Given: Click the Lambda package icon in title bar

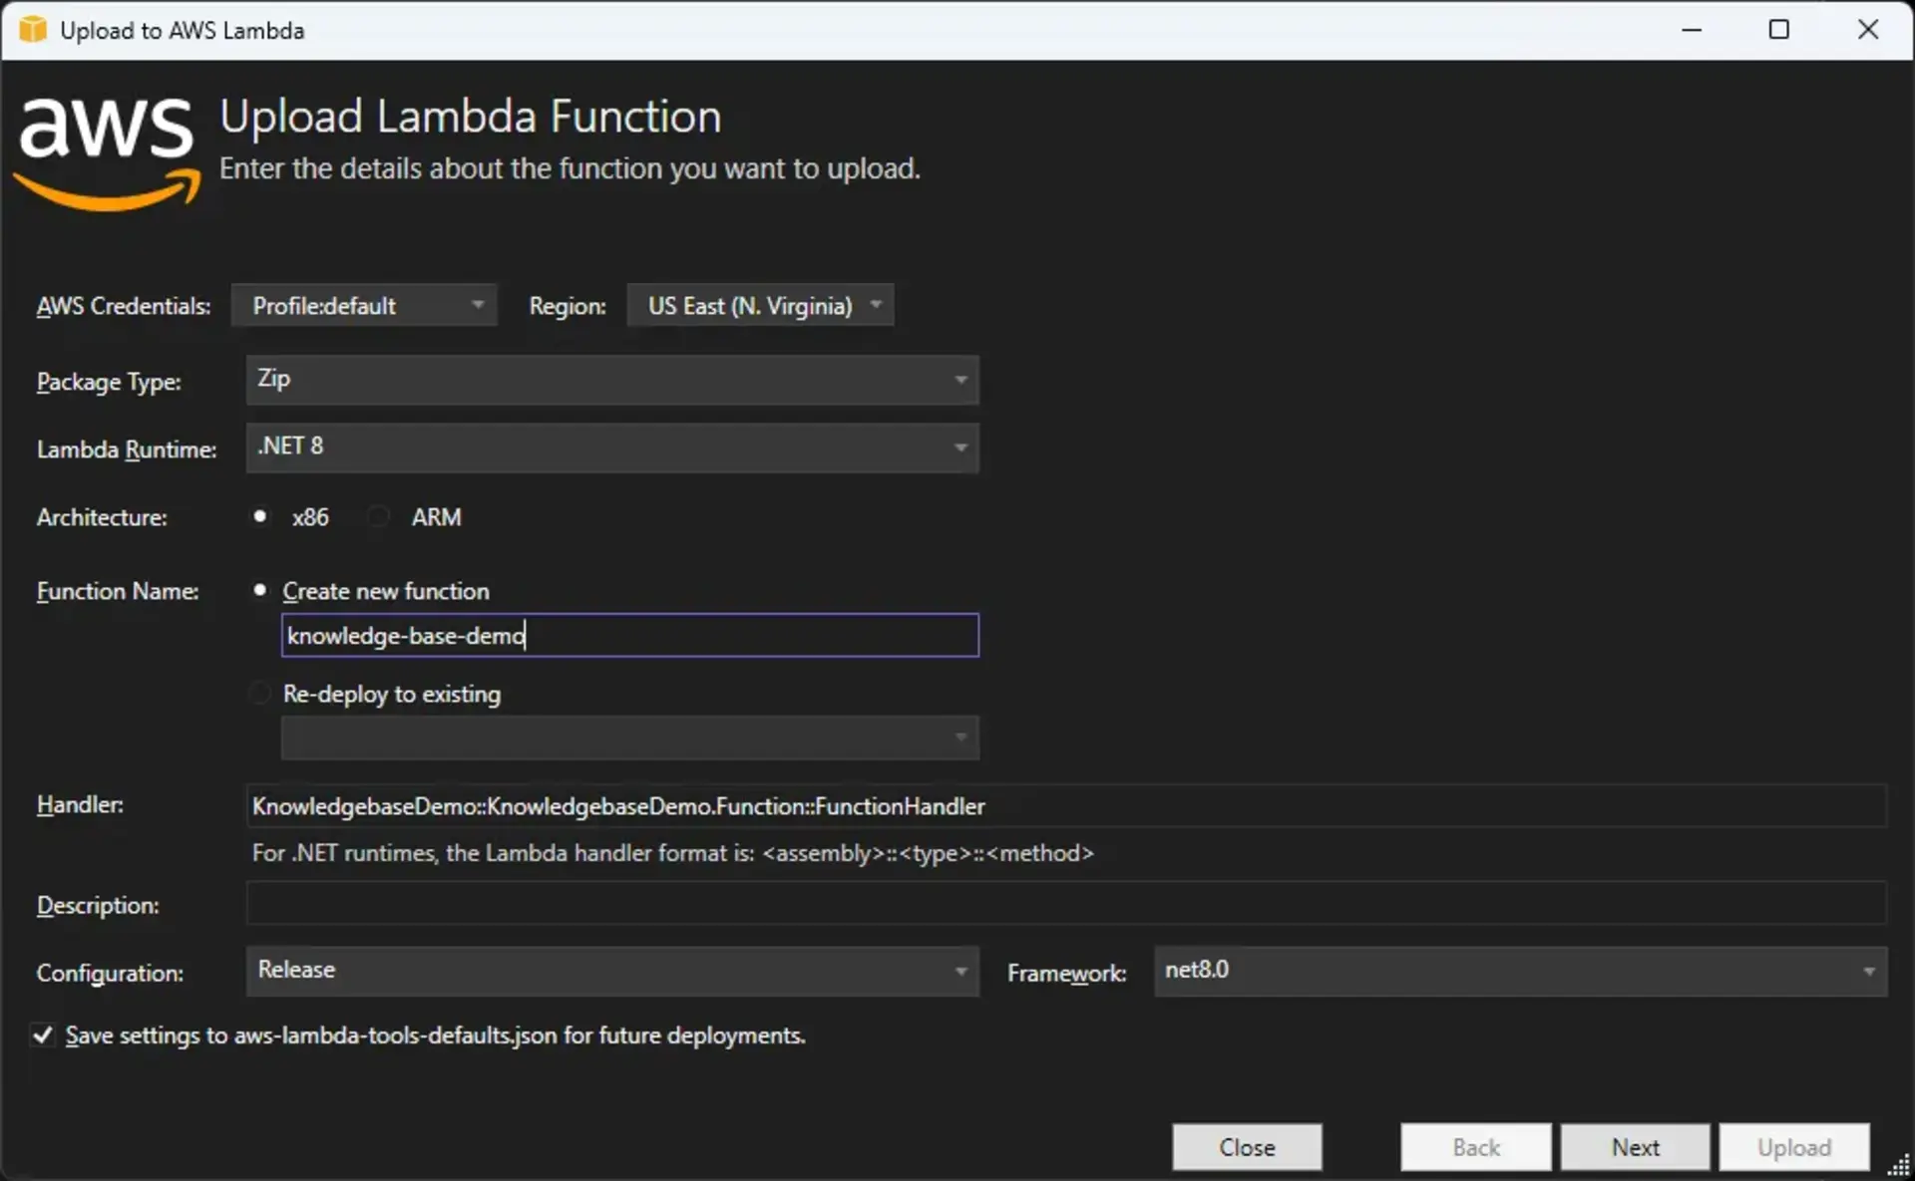Looking at the screenshot, I should 32,29.
